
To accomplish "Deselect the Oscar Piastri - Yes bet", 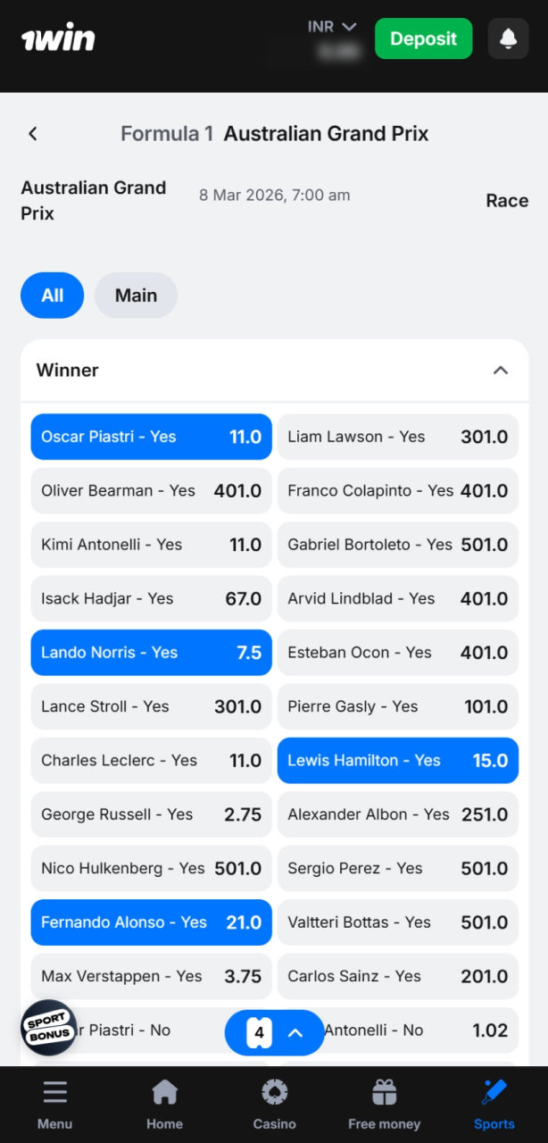I will (150, 437).
